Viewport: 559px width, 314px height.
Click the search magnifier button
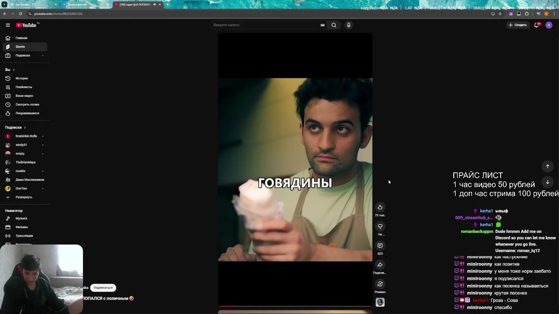(334, 25)
